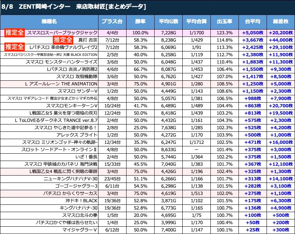Select ゴーゴージャグラー3 row name

point(76,186)
